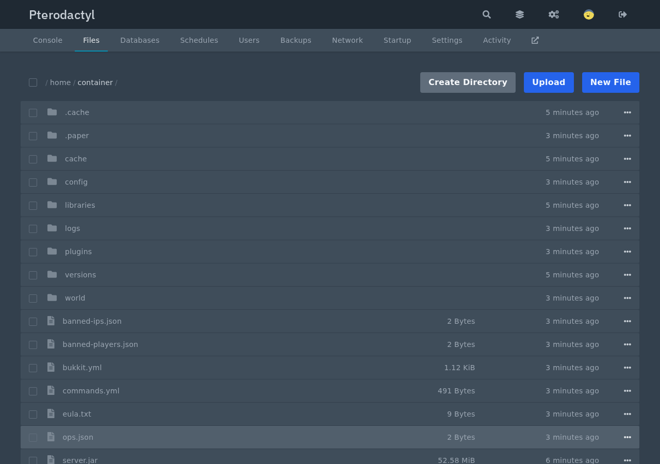Go to the Backups tab
The image size is (660, 464).
point(296,40)
